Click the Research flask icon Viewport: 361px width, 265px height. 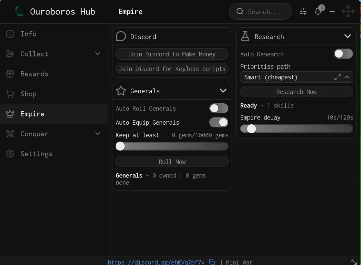pyautogui.click(x=245, y=36)
